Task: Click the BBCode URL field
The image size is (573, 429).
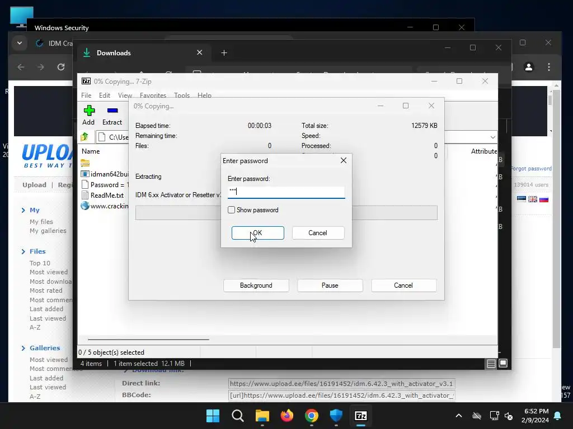Action: point(342,395)
